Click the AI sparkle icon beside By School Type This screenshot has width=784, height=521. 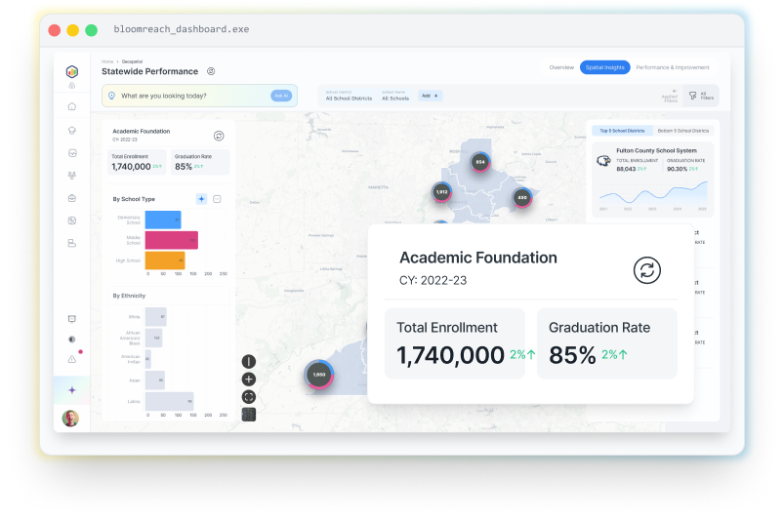click(x=201, y=199)
